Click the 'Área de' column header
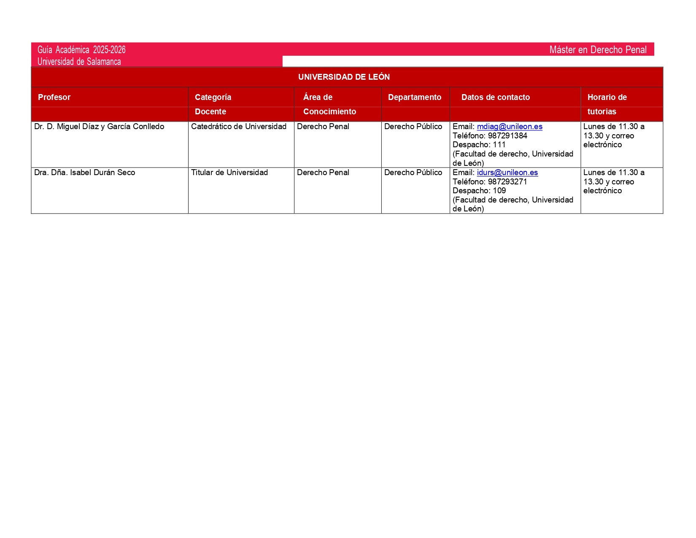696x538 pixels. click(x=318, y=97)
